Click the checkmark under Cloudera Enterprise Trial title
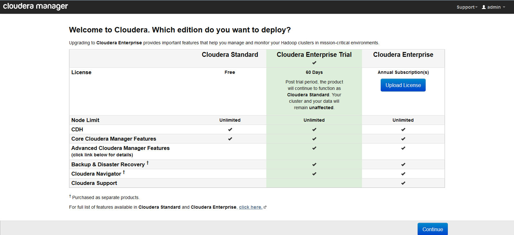Image resolution: width=514 pixels, height=235 pixels. click(314, 63)
